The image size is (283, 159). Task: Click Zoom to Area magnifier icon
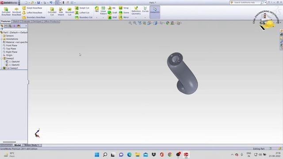(135, 23)
